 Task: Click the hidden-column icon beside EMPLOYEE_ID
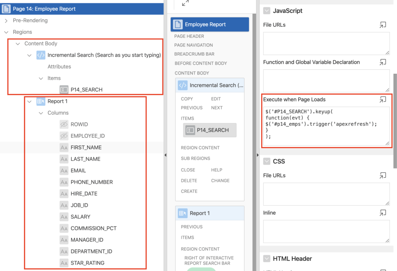pos(64,136)
